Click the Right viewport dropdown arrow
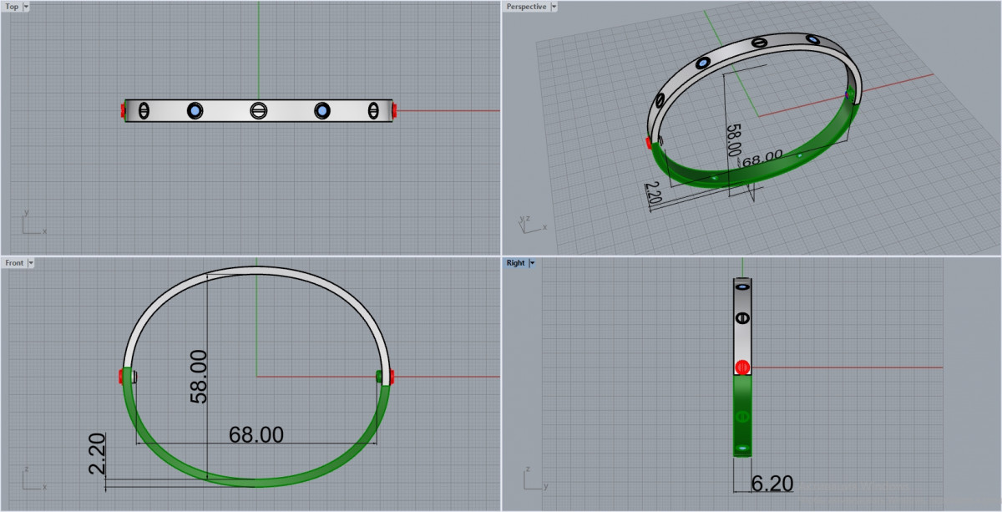Screen dimensions: 1002x512 click(x=532, y=263)
